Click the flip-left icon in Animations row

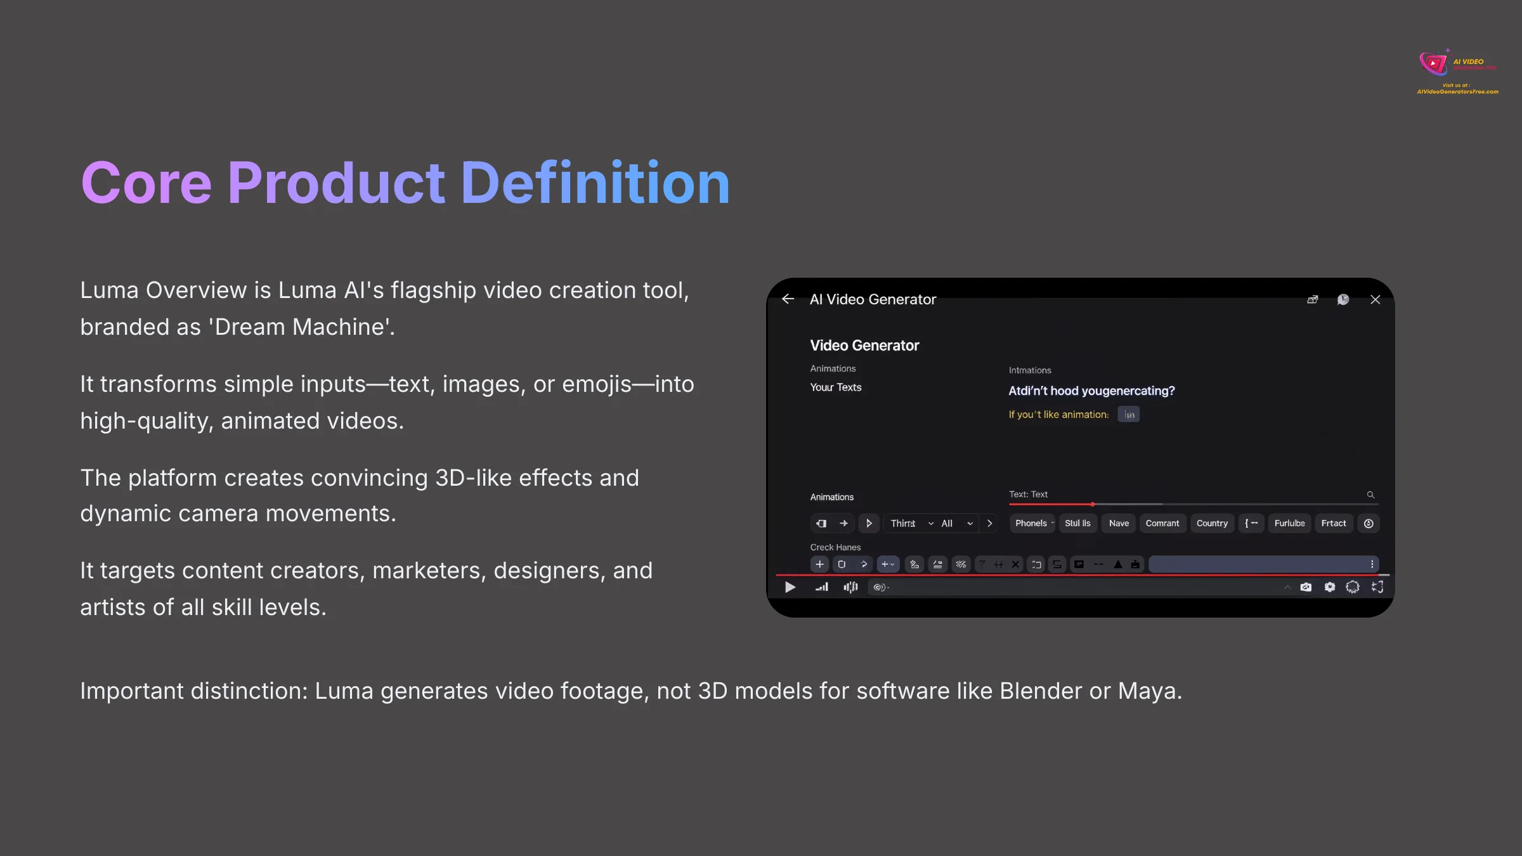821,523
